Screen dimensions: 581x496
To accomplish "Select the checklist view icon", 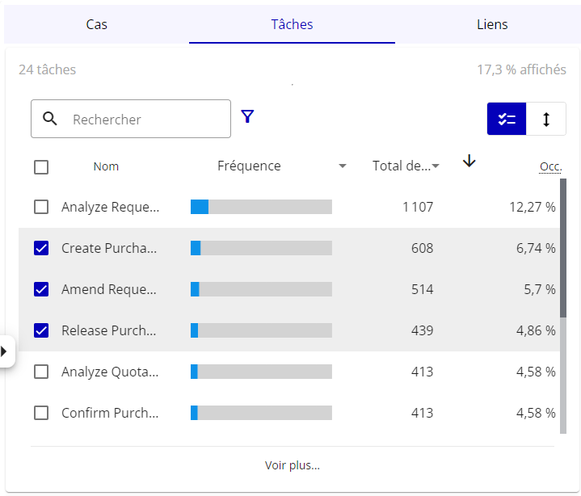I will [x=507, y=119].
